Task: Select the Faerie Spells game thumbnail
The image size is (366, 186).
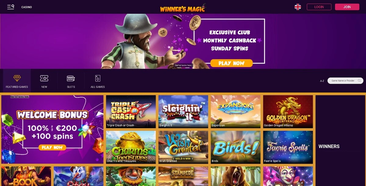Action: click(288, 147)
